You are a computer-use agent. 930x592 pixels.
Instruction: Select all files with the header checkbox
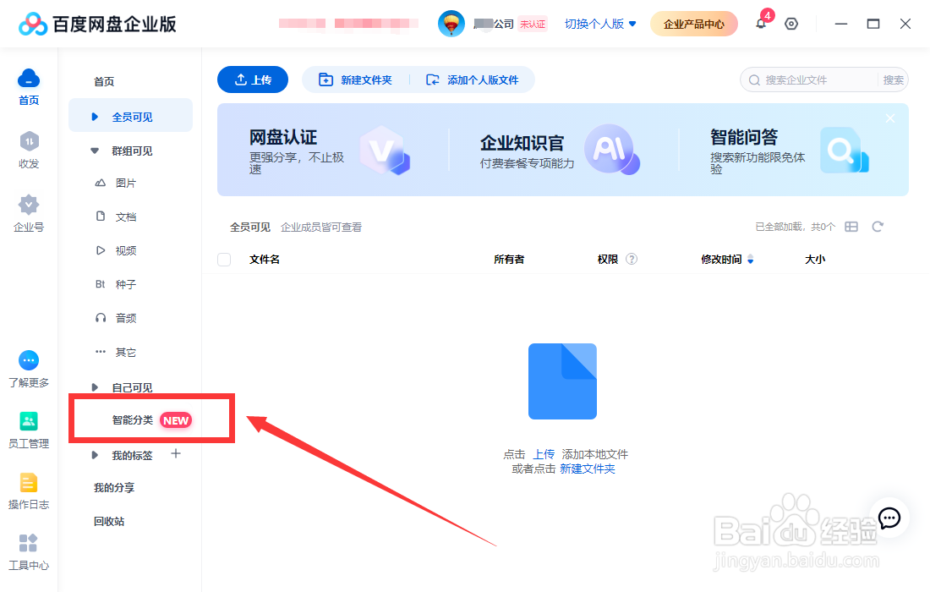(x=223, y=260)
